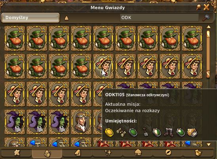Click the scrollbar down arrow
Screen dimensions: 217x159
pyautogui.click(x=209, y=144)
